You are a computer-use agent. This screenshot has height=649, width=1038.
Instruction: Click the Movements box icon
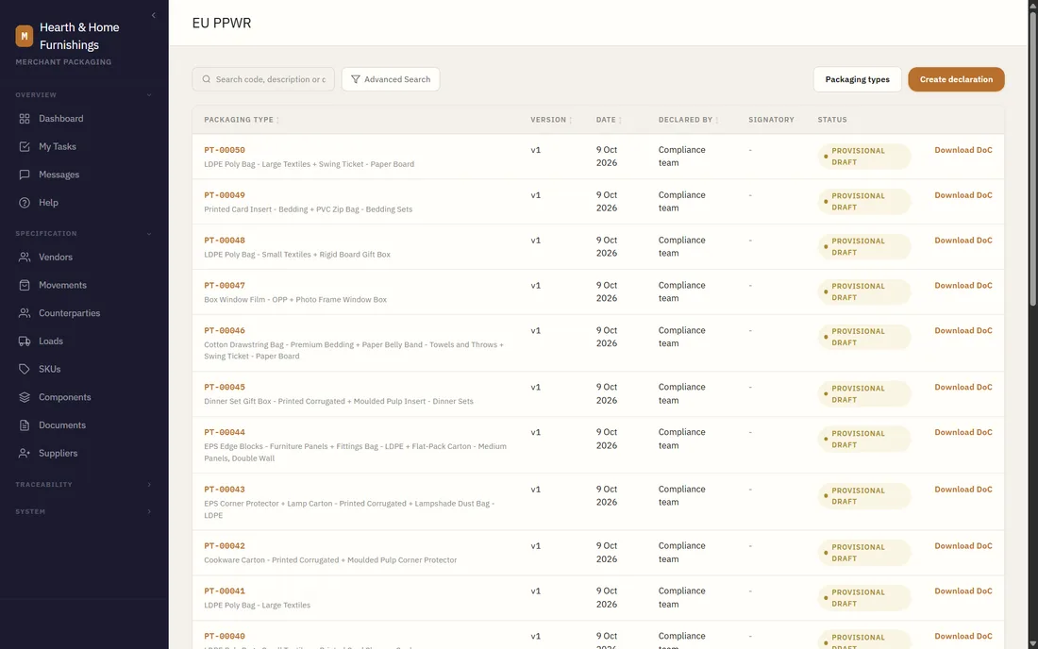click(25, 285)
